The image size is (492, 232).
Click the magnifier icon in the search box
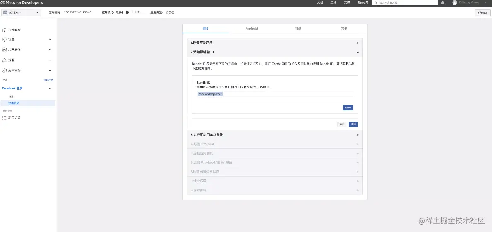point(376,2)
